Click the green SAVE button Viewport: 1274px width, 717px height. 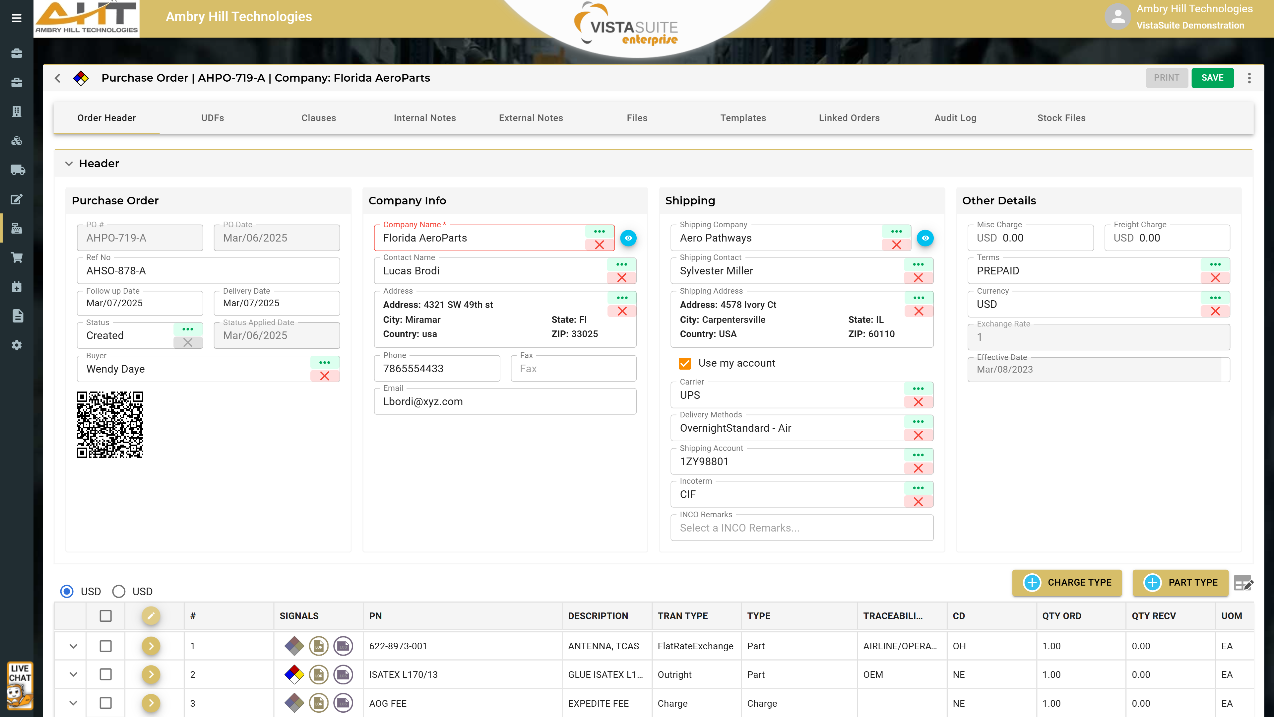coord(1212,78)
